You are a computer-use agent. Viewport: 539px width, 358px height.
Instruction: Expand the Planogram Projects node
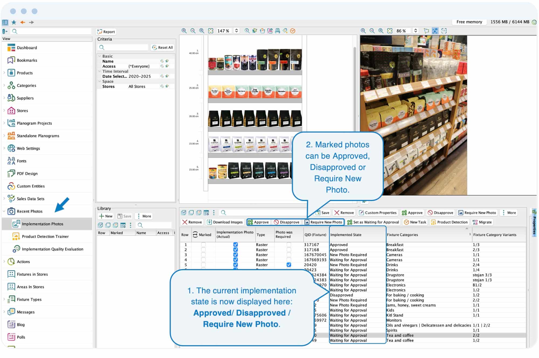tap(4, 123)
